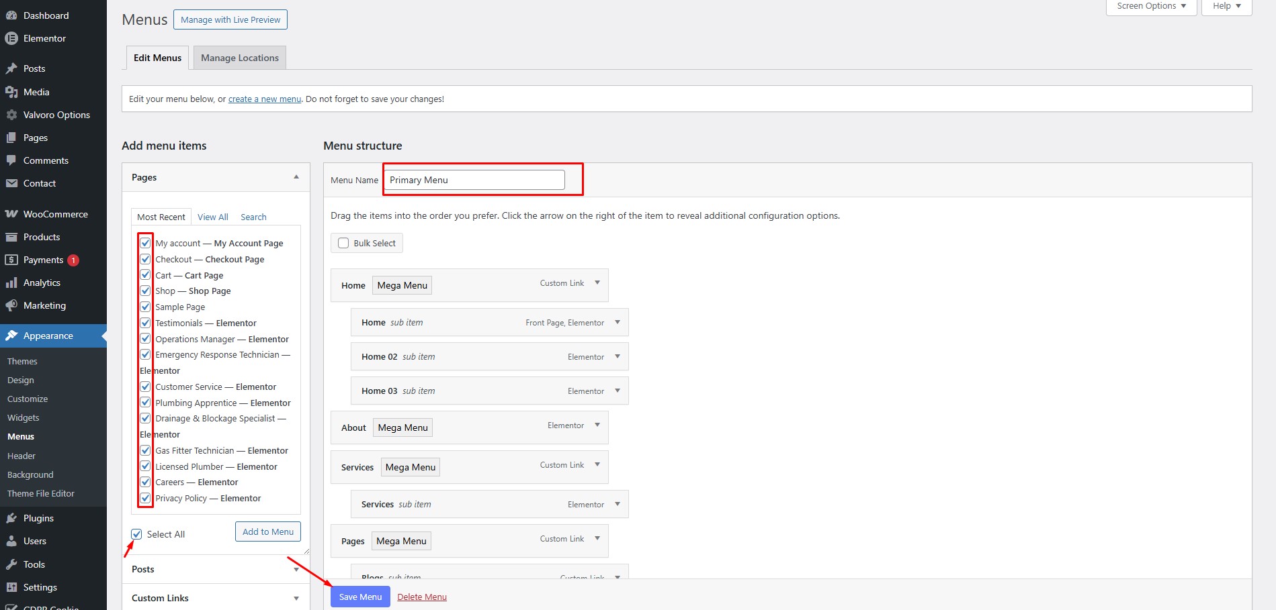Switch to the View All pages tab
The width and height of the screenshot is (1276, 610).
[212, 217]
